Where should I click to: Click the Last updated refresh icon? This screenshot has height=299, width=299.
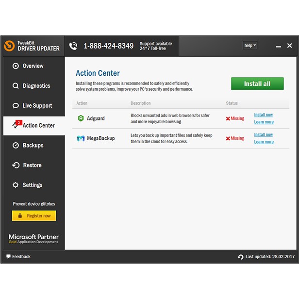click(x=240, y=257)
